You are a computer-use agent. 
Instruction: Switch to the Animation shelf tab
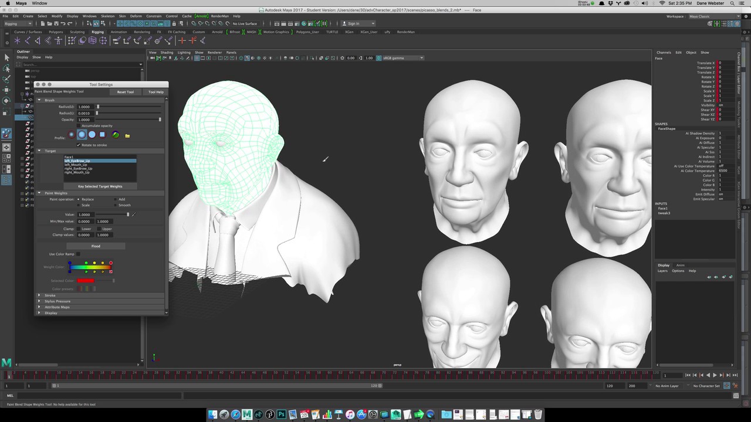coord(119,32)
